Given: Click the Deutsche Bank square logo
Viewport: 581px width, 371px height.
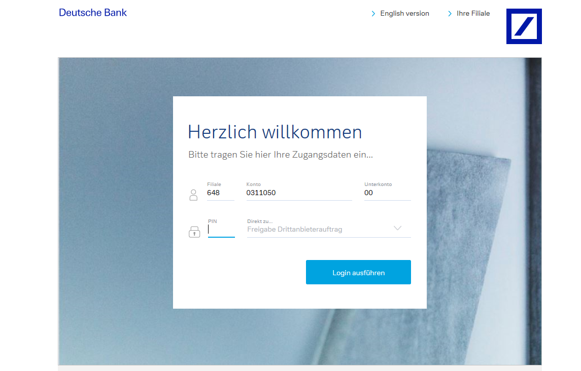Looking at the screenshot, I should pos(524,26).
